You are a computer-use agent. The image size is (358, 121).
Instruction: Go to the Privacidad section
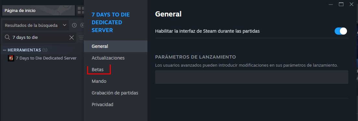click(102, 104)
